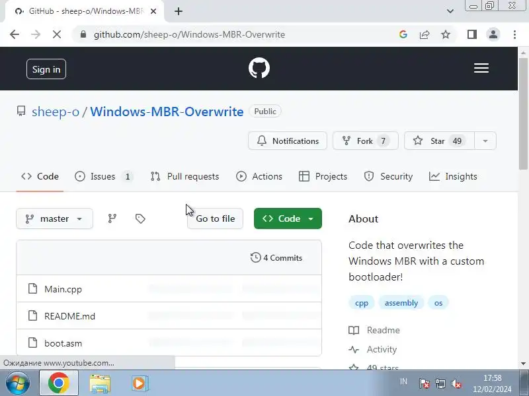Open the Main.cpp file

coord(63,289)
